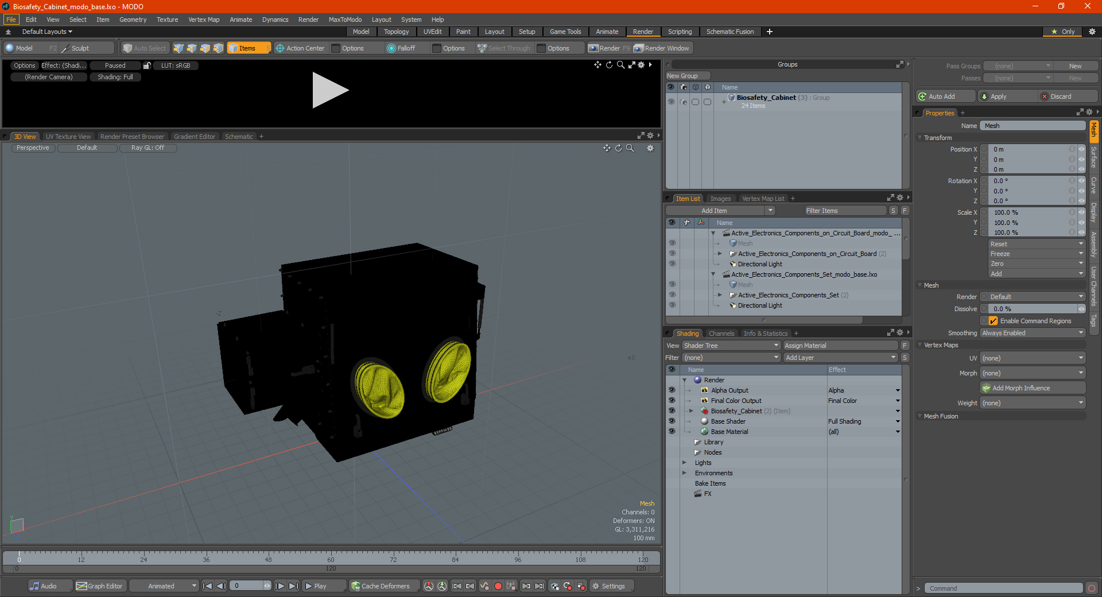This screenshot has height=597, width=1102.
Task: Click the current frame number field
Action: point(248,586)
